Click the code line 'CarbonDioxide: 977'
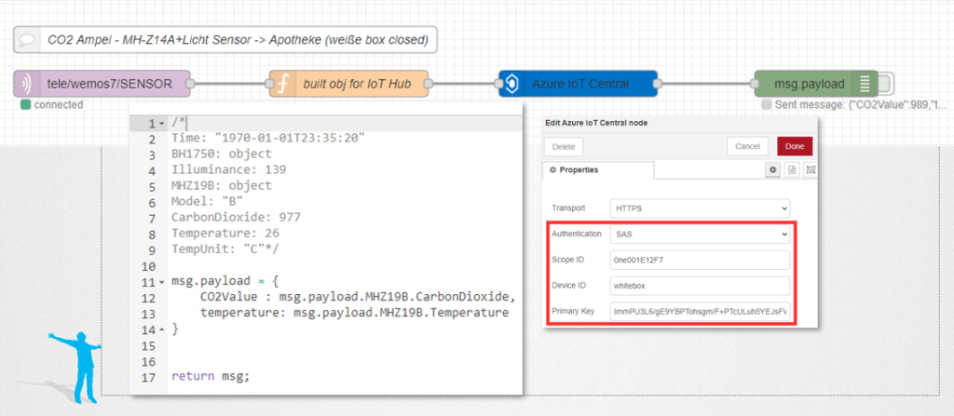 236,218
